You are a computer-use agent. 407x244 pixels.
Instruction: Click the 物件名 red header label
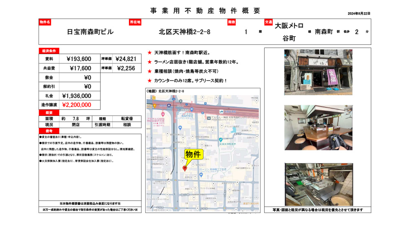[x=45, y=23]
